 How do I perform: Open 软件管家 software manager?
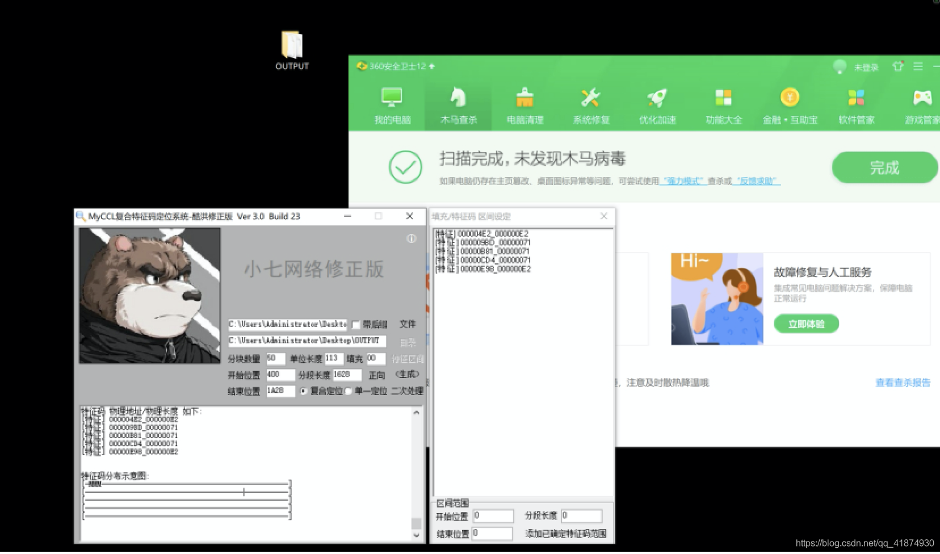tap(857, 106)
